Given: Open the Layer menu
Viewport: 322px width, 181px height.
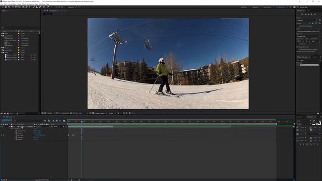Looking at the screenshot, I should click(19, 4).
